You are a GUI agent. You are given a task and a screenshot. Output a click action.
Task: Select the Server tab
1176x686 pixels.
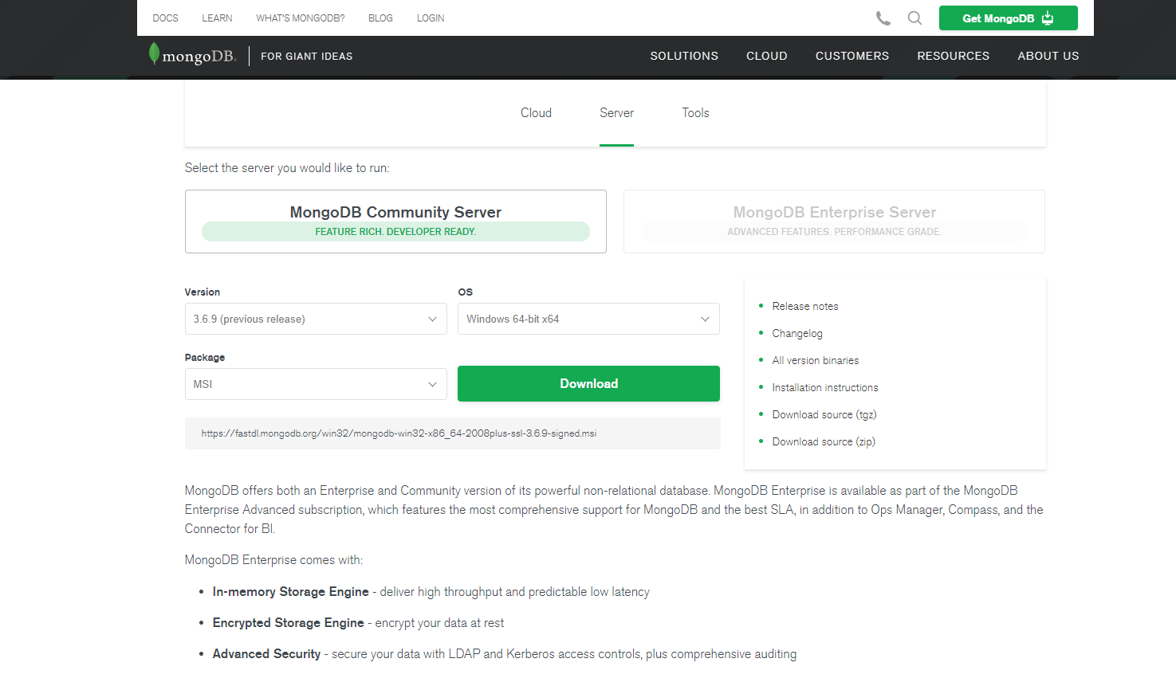[616, 113]
